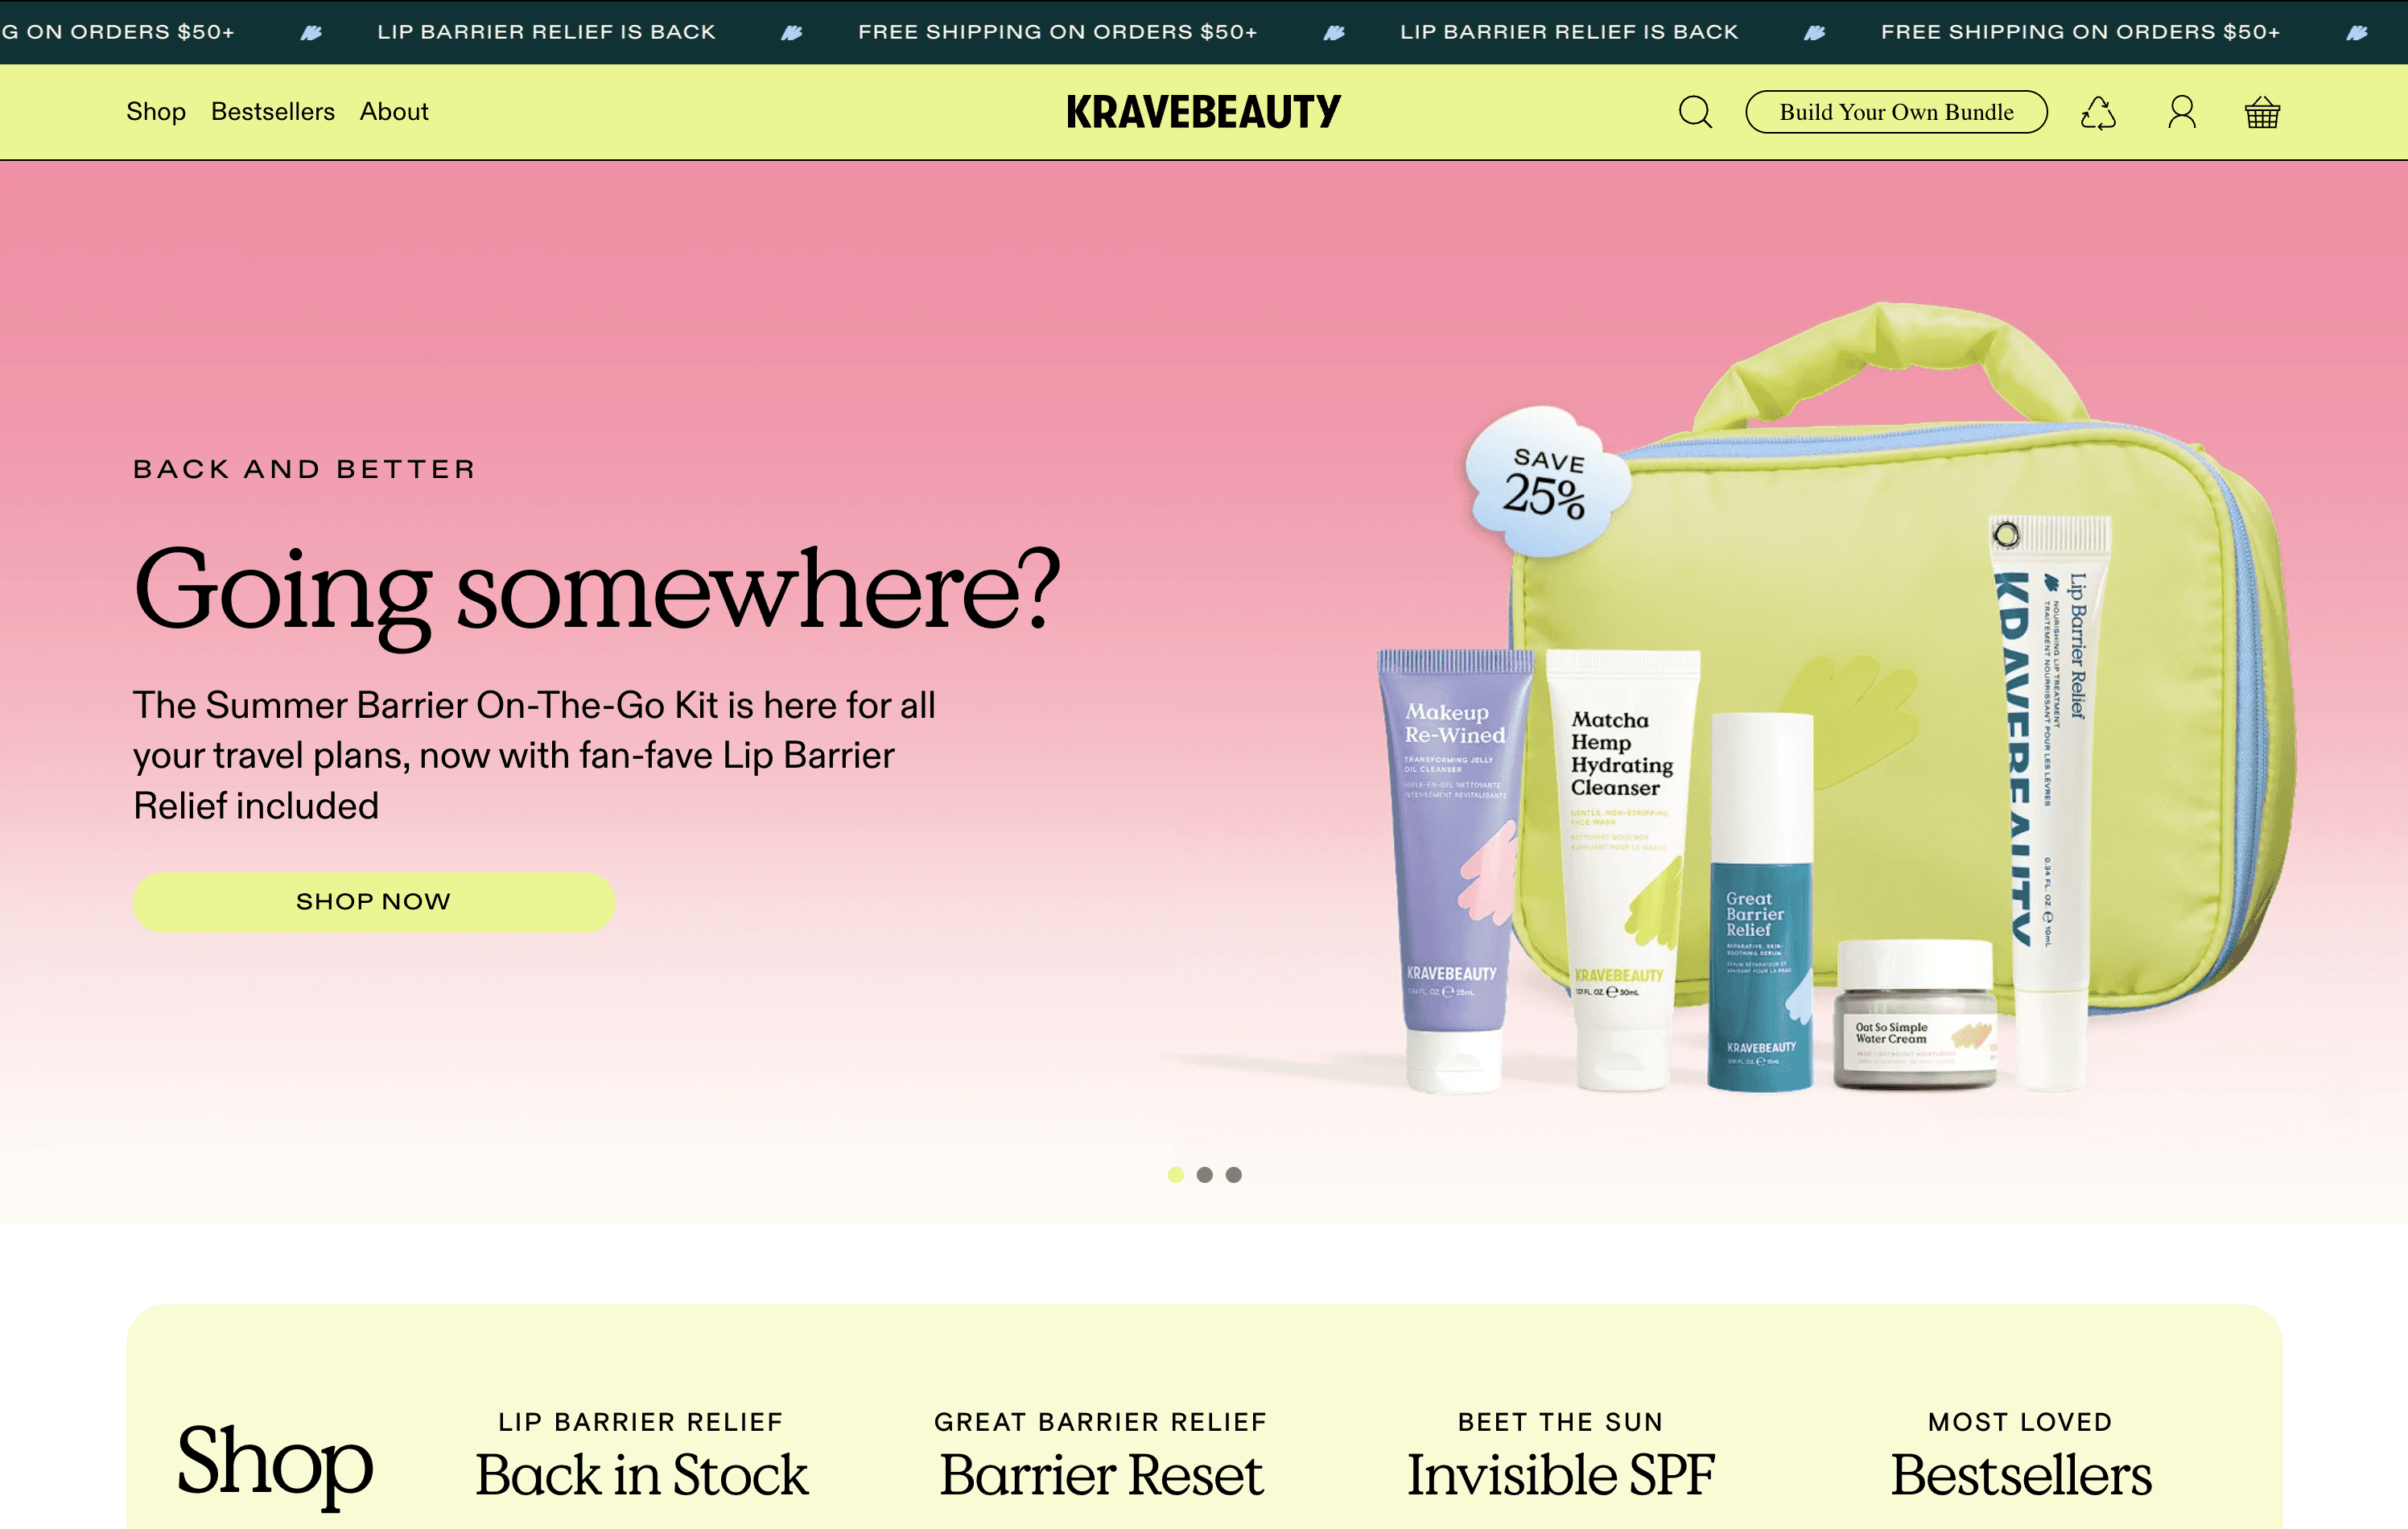Click the SHOP NOW button

[374, 902]
